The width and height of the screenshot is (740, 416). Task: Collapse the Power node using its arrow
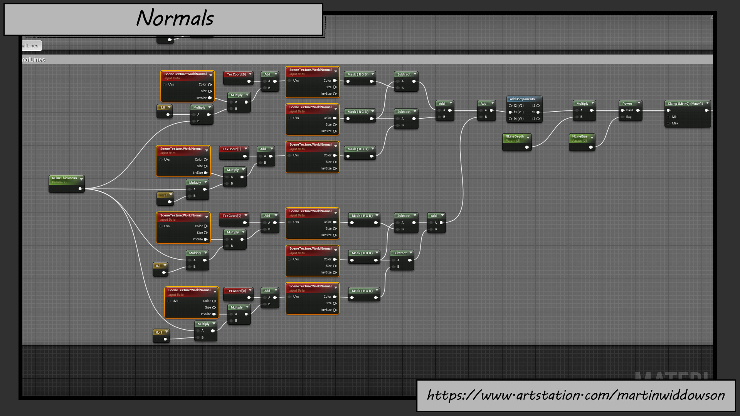639,103
